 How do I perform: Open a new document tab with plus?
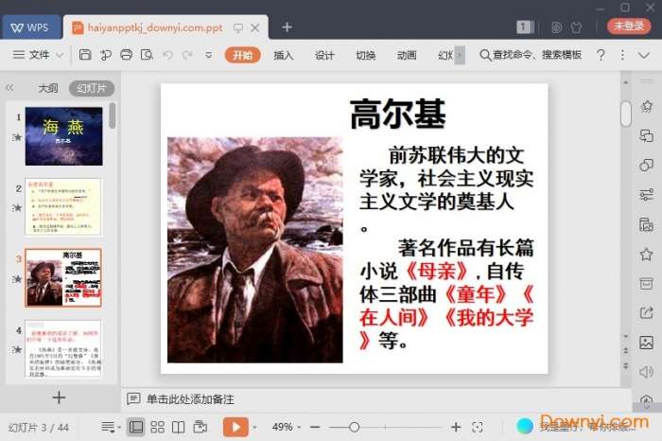(x=287, y=27)
